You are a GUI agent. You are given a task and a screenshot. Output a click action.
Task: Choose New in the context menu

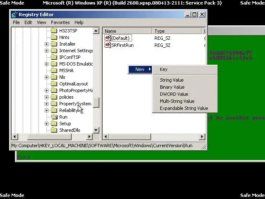140,69
